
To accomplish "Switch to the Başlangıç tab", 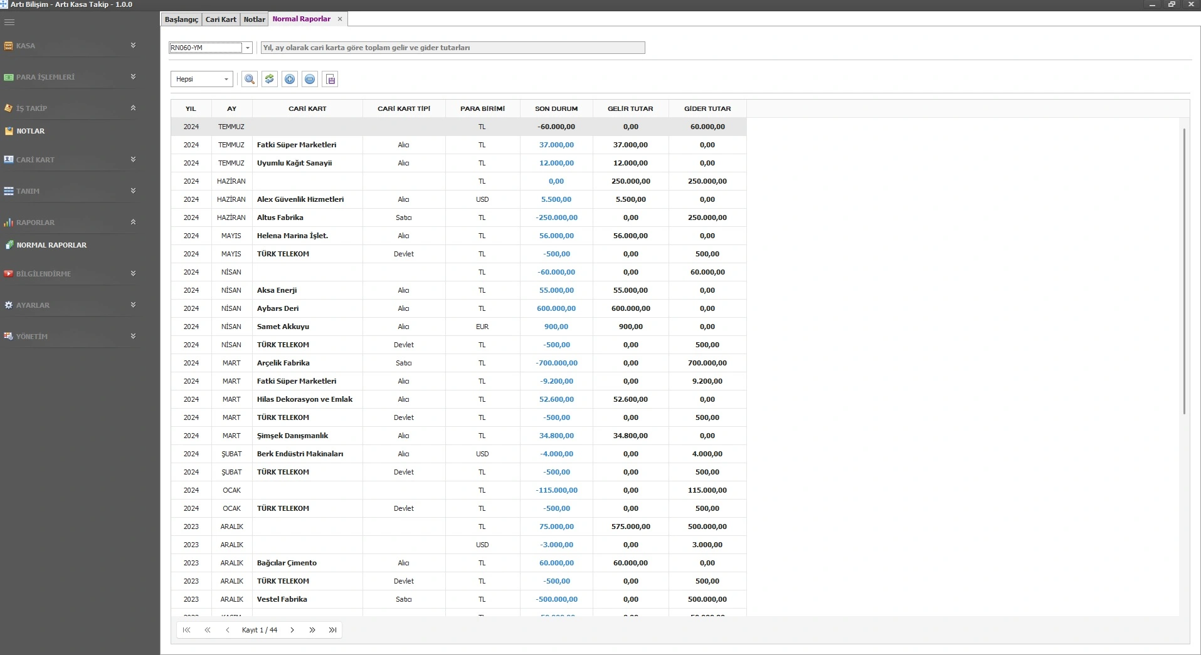I will [181, 19].
